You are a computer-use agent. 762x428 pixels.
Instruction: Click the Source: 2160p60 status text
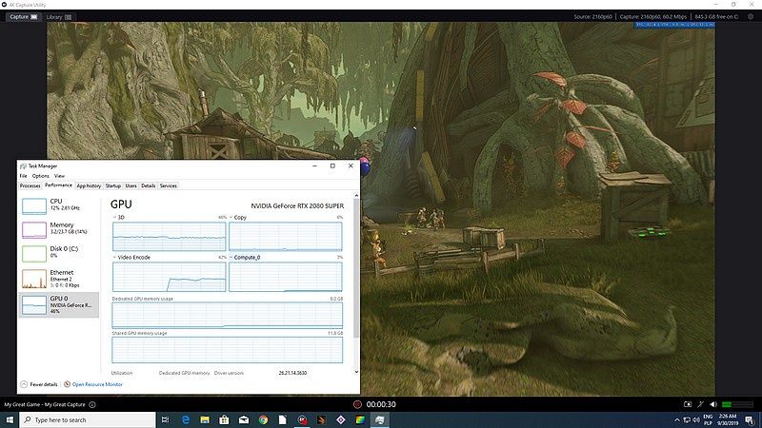tap(592, 16)
